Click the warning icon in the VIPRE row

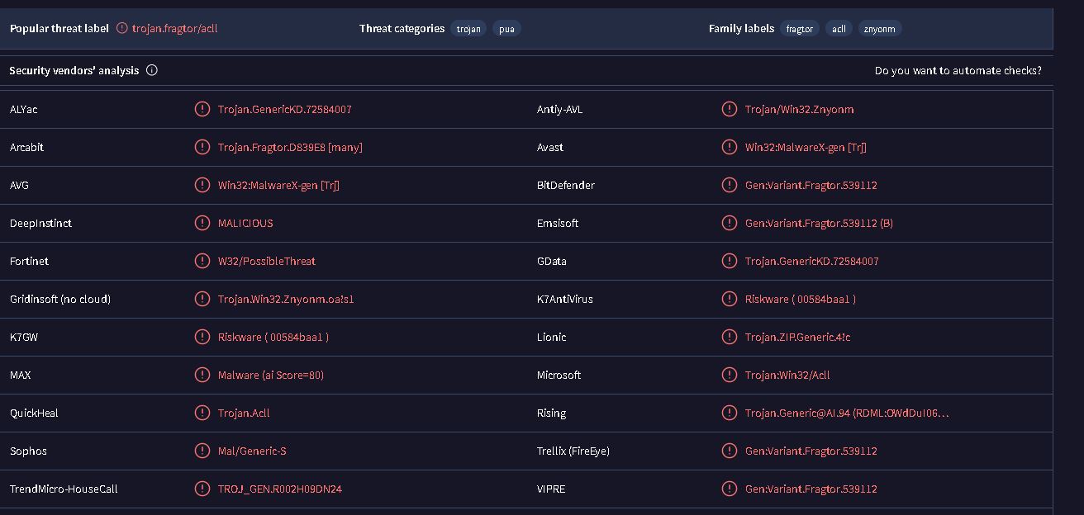pyautogui.click(x=730, y=489)
